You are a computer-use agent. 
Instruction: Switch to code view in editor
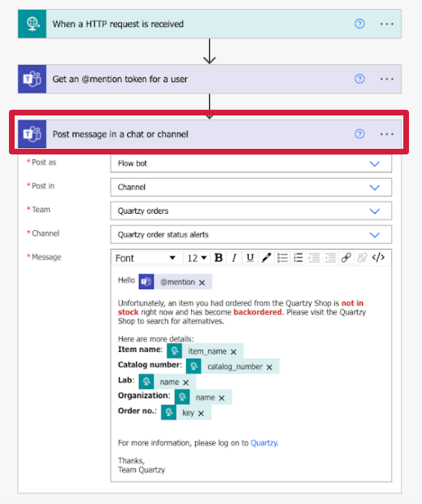378,258
